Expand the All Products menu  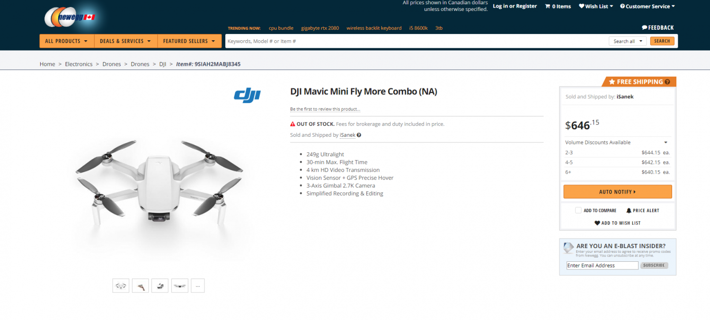pos(67,41)
